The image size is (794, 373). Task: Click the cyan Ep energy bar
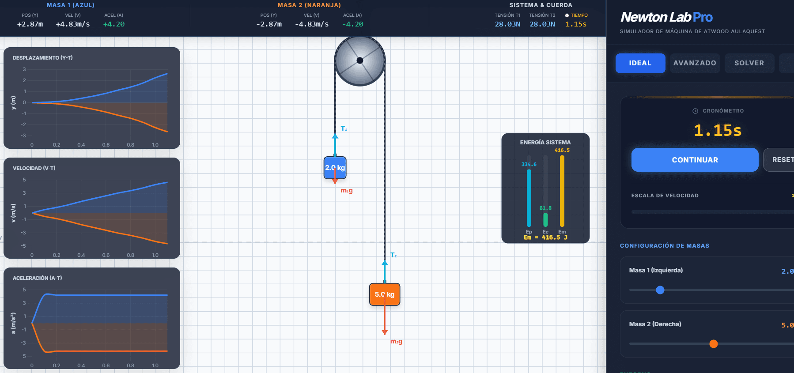coord(529,198)
